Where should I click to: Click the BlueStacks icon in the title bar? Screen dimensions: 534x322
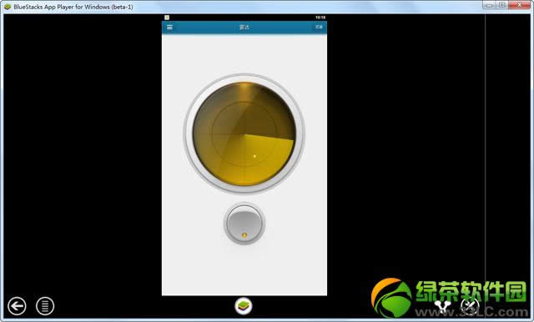8,7
